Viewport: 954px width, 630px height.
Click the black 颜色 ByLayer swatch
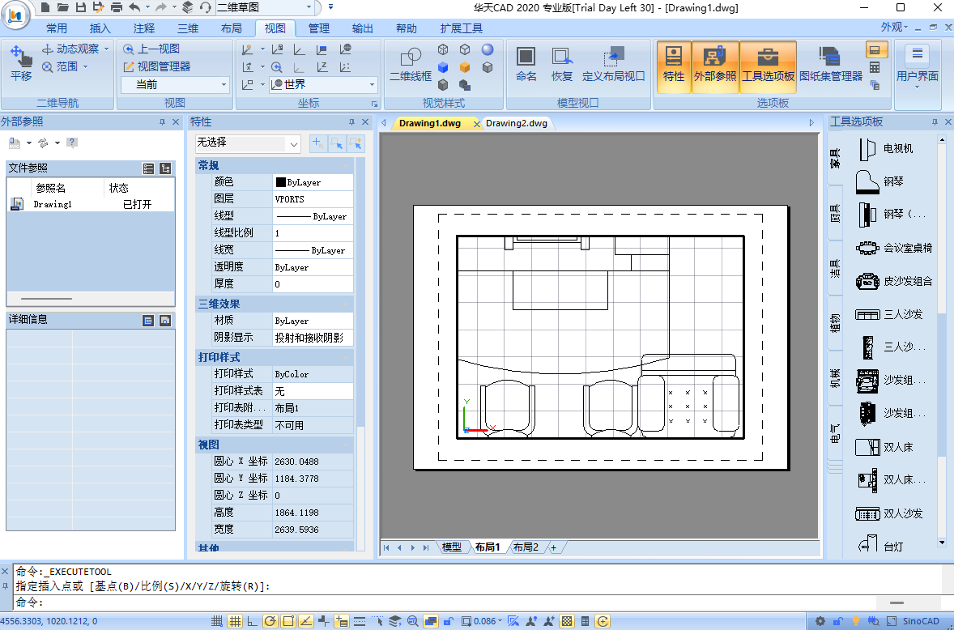pyautogui.click(x=280, y=182)
